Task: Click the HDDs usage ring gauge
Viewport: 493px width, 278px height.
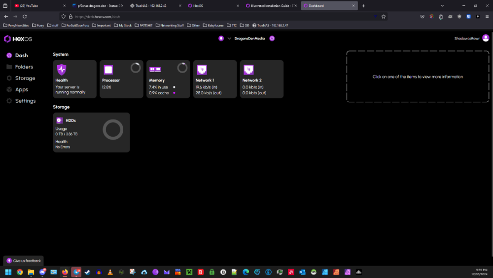Action: pos(113,129)
